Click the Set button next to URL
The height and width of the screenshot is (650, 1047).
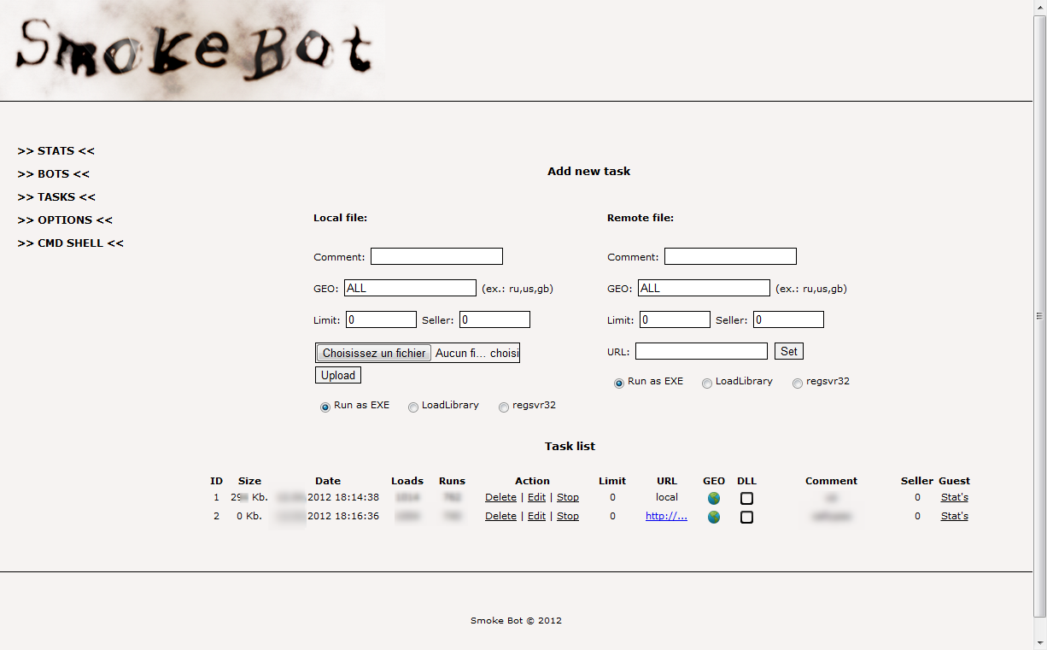click(x=789, y=351)
